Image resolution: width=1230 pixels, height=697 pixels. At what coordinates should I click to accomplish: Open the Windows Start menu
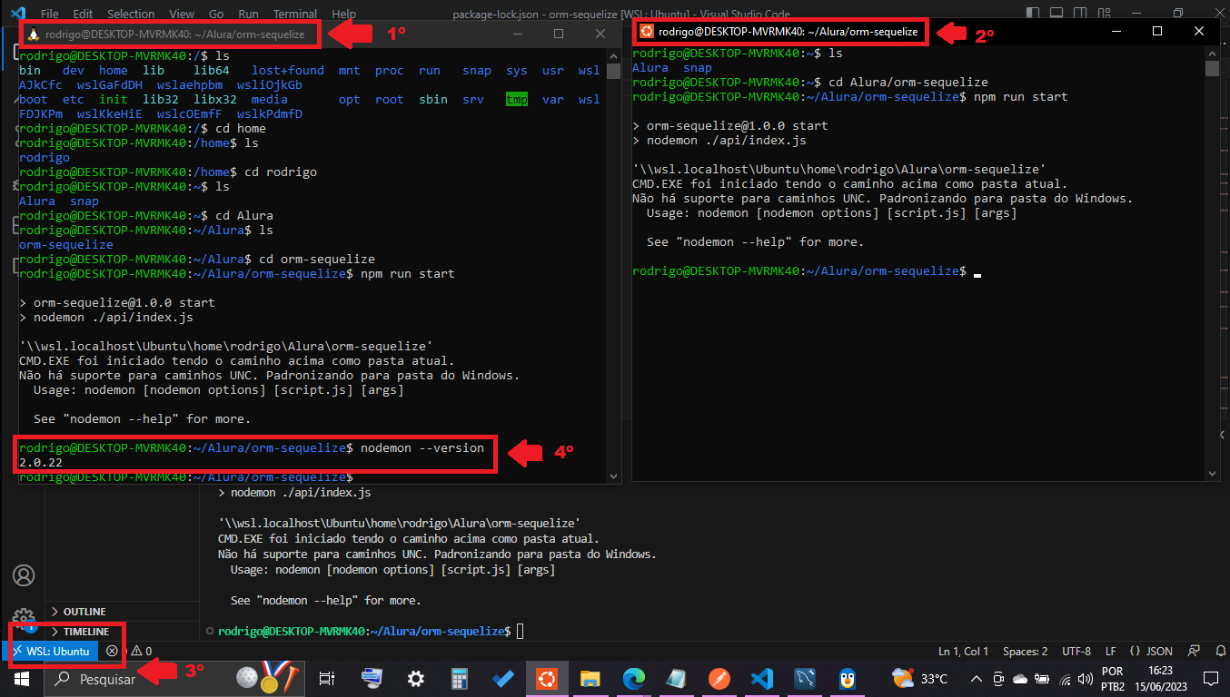(22, 678)
